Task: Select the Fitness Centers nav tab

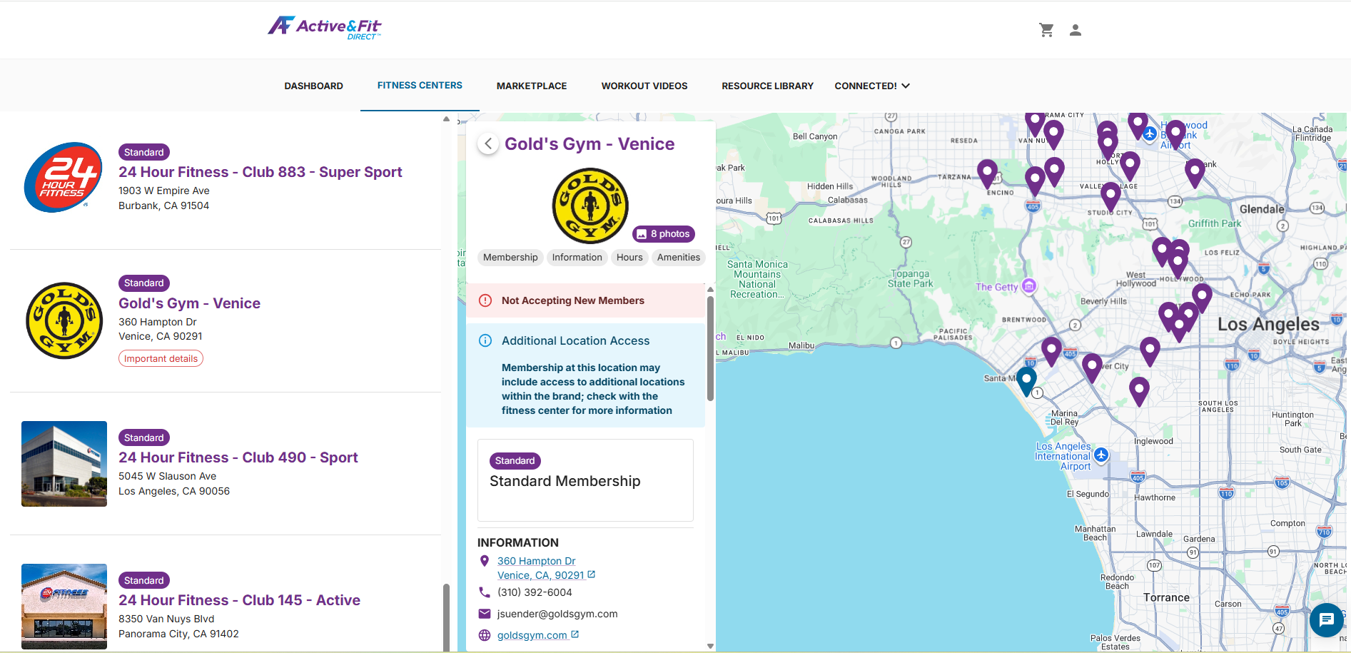Action: click(x=420, y=85)
